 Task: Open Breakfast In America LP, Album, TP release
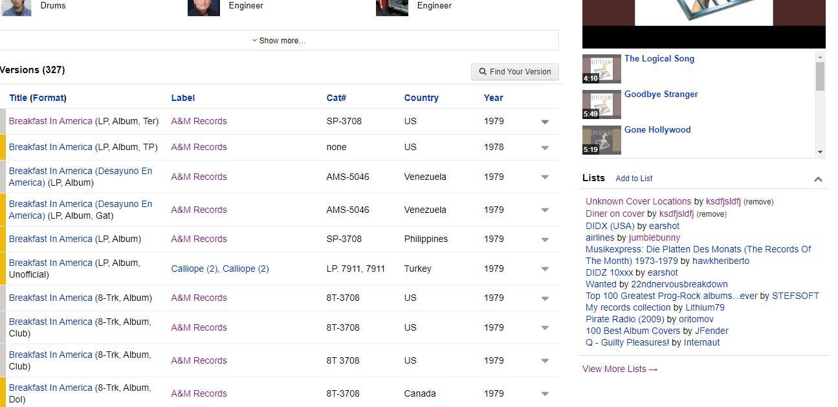(50, 147)
